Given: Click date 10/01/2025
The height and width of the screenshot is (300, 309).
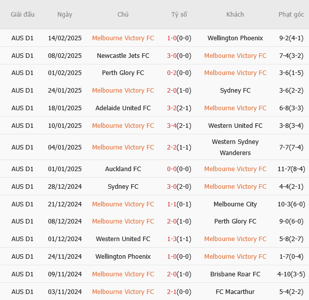Looking at the screenshot, I should coord(65,125).
